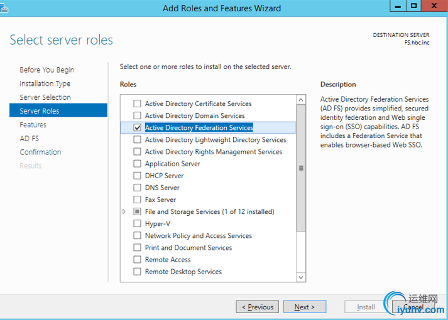Minimize the wizard window
The image size is (448, 320).
click(x=398, y=6)
